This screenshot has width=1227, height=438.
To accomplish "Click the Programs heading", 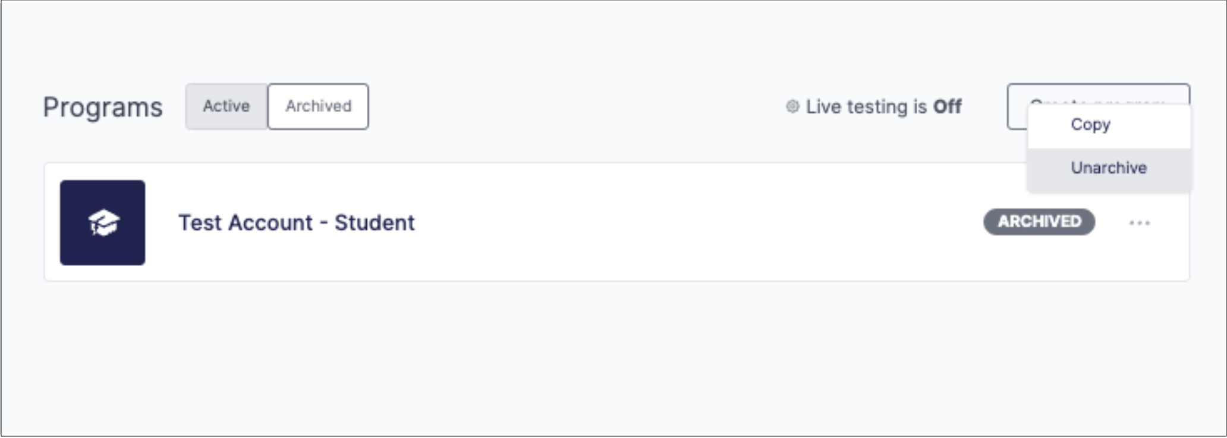I will point(103,107).
